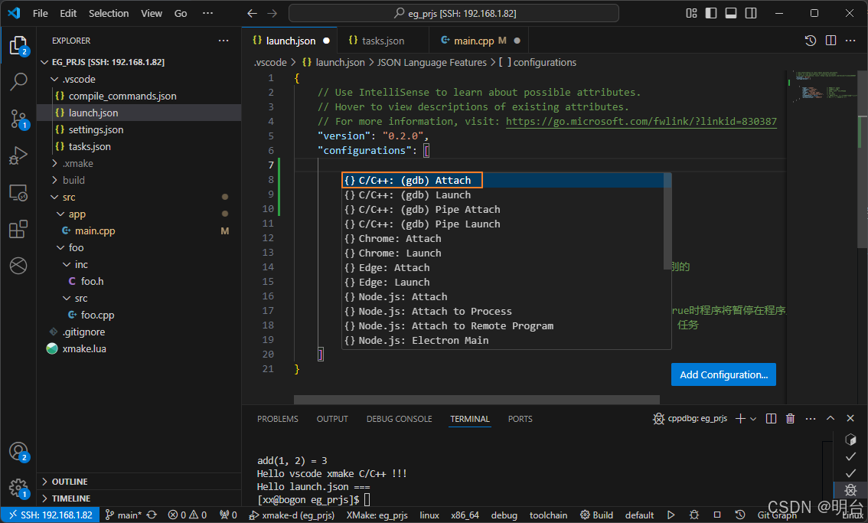
Task: Open the Edit menu
Action: pos(68,13)
